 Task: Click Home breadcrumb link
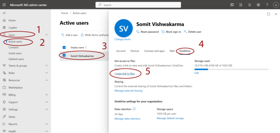click(65, 13)
